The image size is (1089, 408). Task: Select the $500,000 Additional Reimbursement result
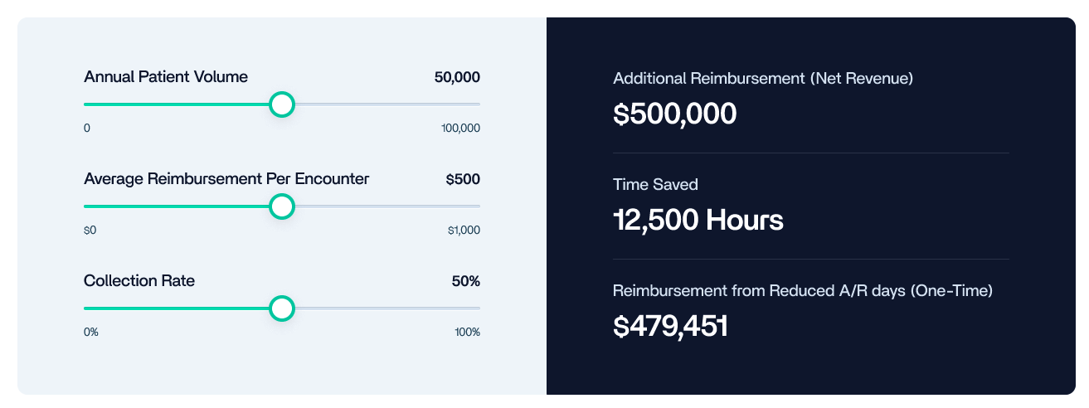pos(674,114)
